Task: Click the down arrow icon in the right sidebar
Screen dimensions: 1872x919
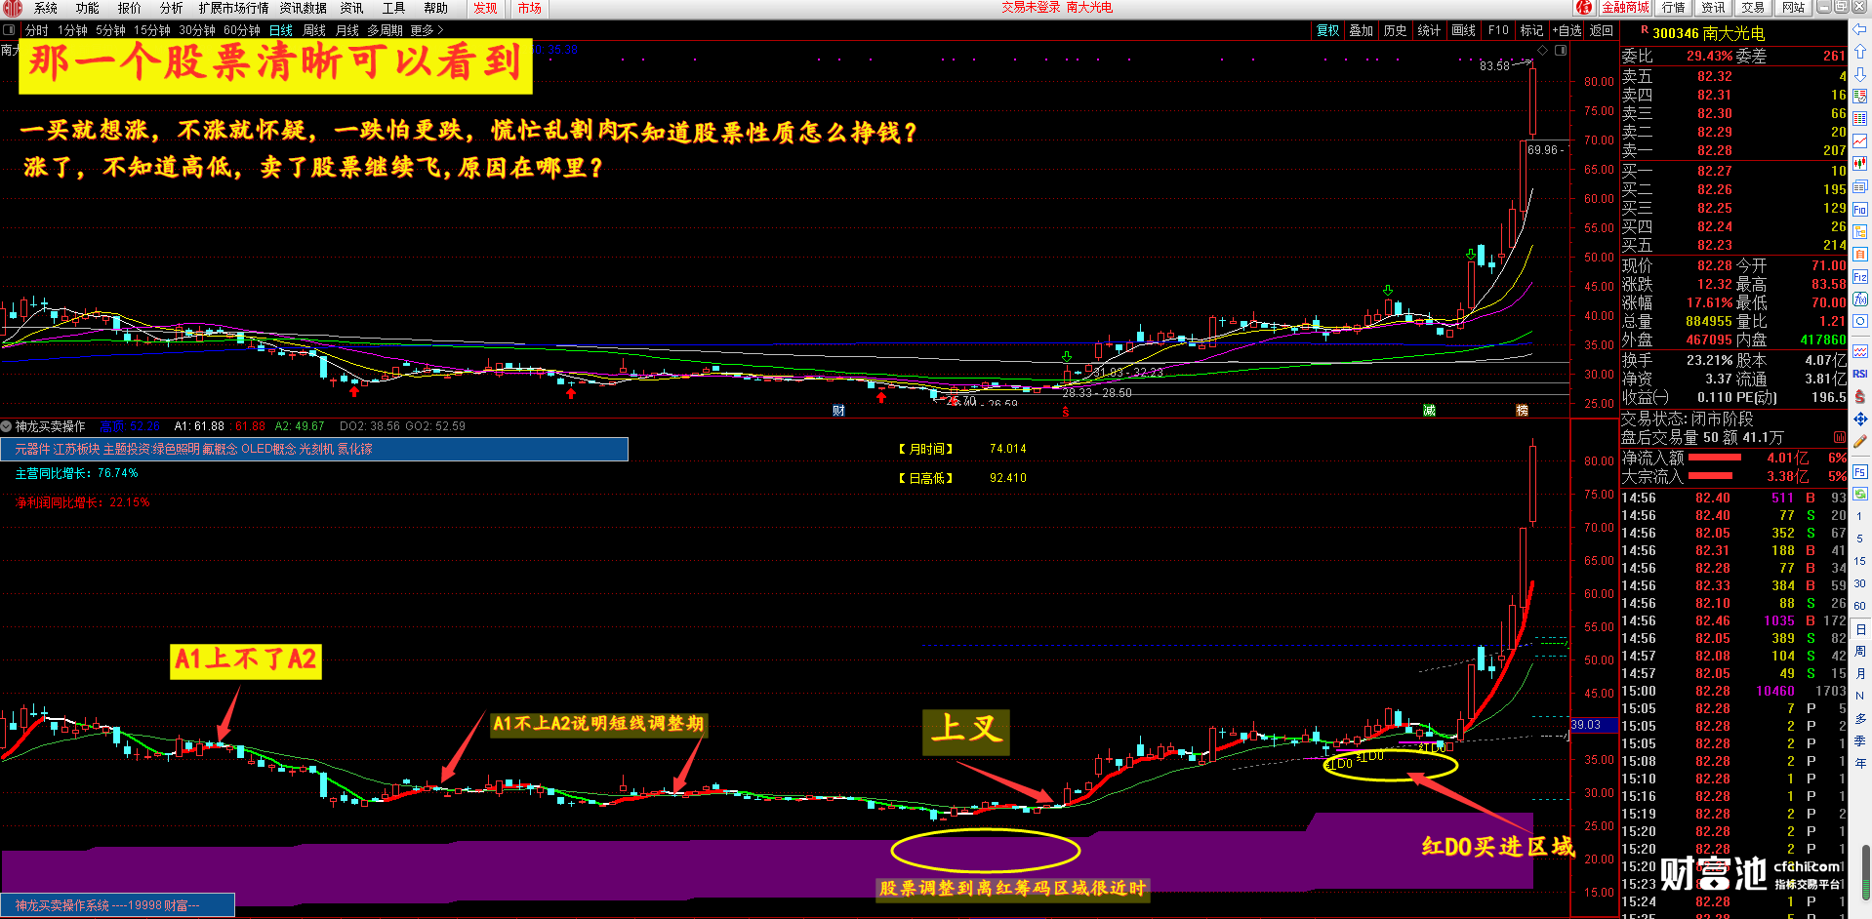Action: pyautogui.click(x=1860, y=73)
